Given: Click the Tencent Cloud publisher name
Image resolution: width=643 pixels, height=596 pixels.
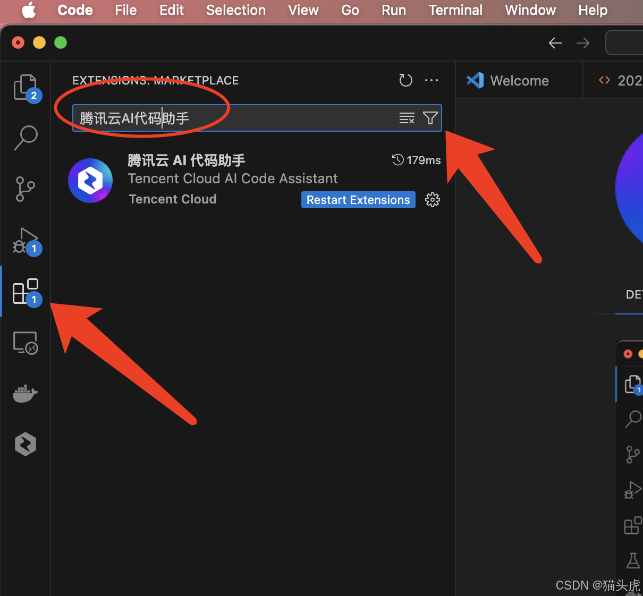Looking at the screenshot, I should coord(173,199).
